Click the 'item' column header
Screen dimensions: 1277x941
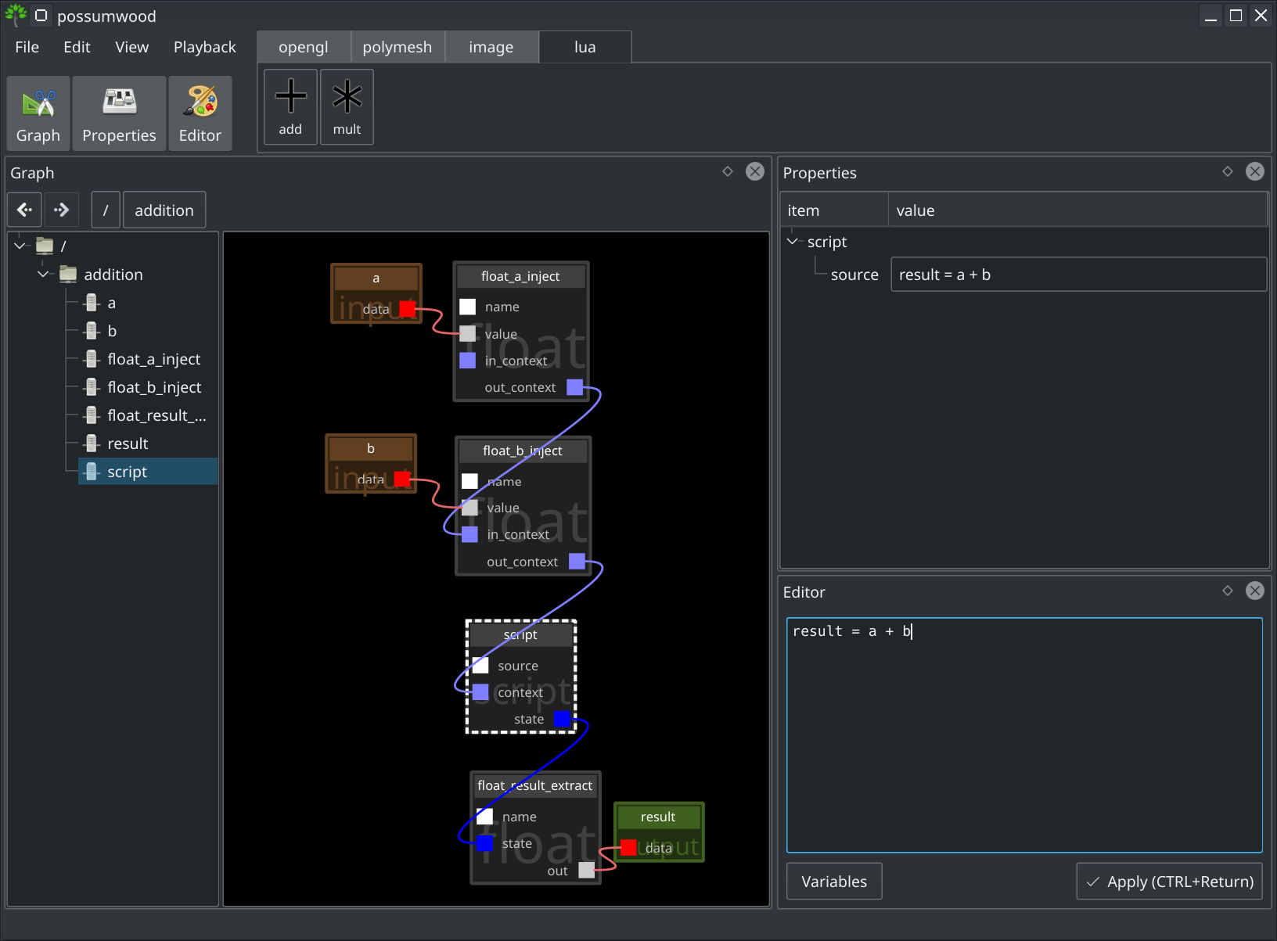coord(834,210)
